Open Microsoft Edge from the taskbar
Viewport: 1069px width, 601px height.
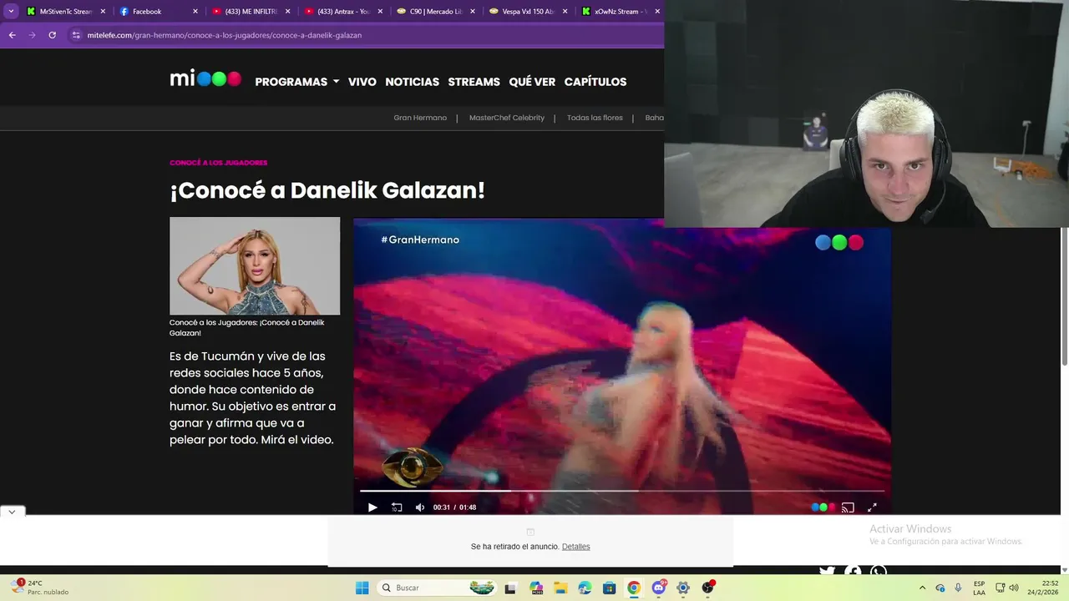(x=585, y=588)
